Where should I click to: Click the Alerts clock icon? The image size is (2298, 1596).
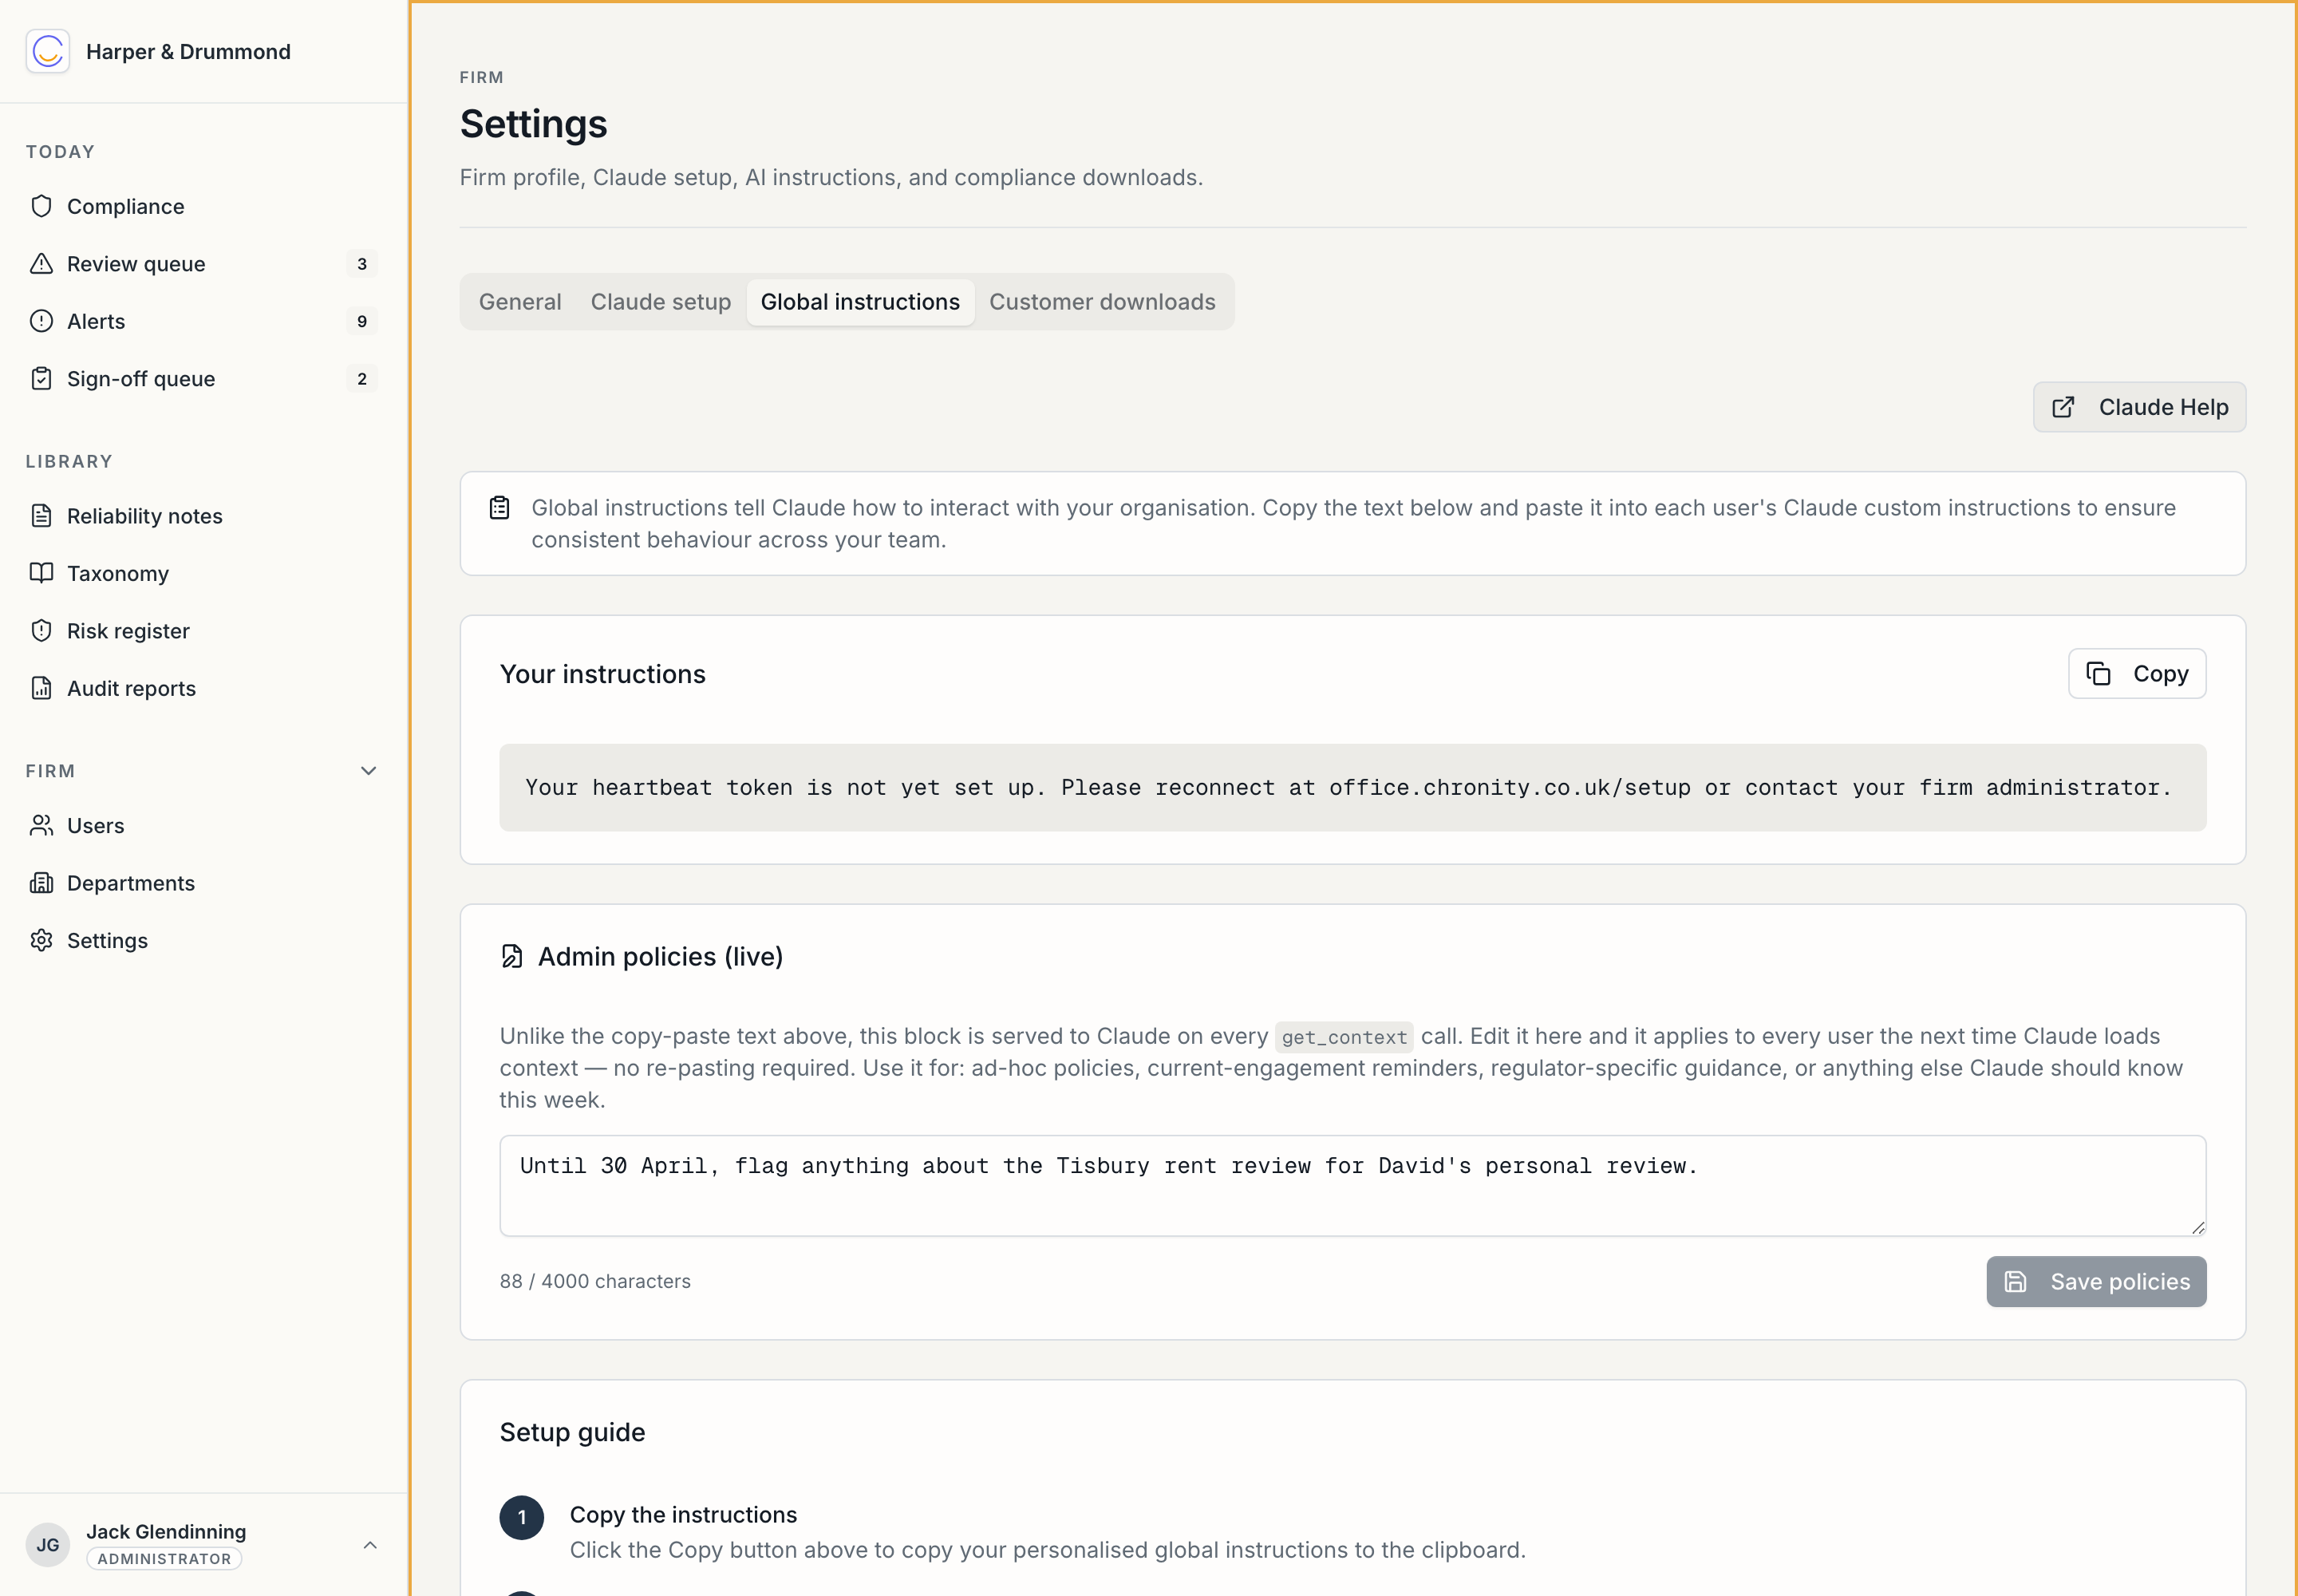coord(41,321)
